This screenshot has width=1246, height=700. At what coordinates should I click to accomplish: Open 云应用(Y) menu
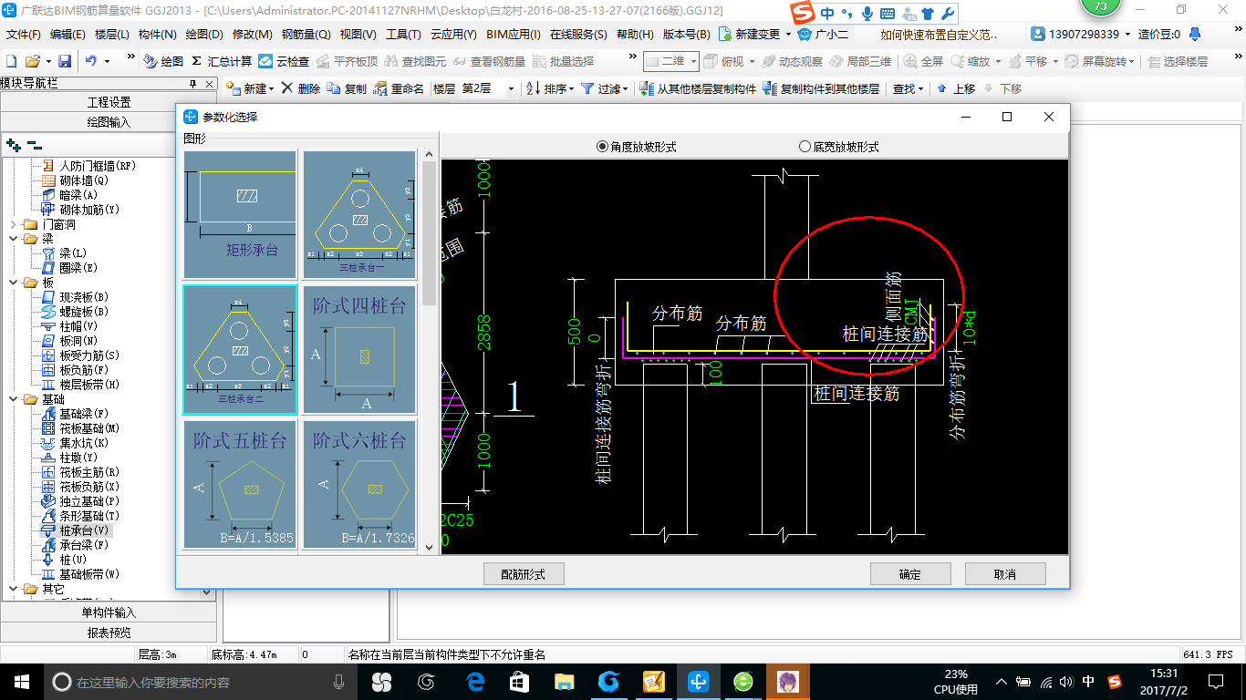click(x=453, y=35)
